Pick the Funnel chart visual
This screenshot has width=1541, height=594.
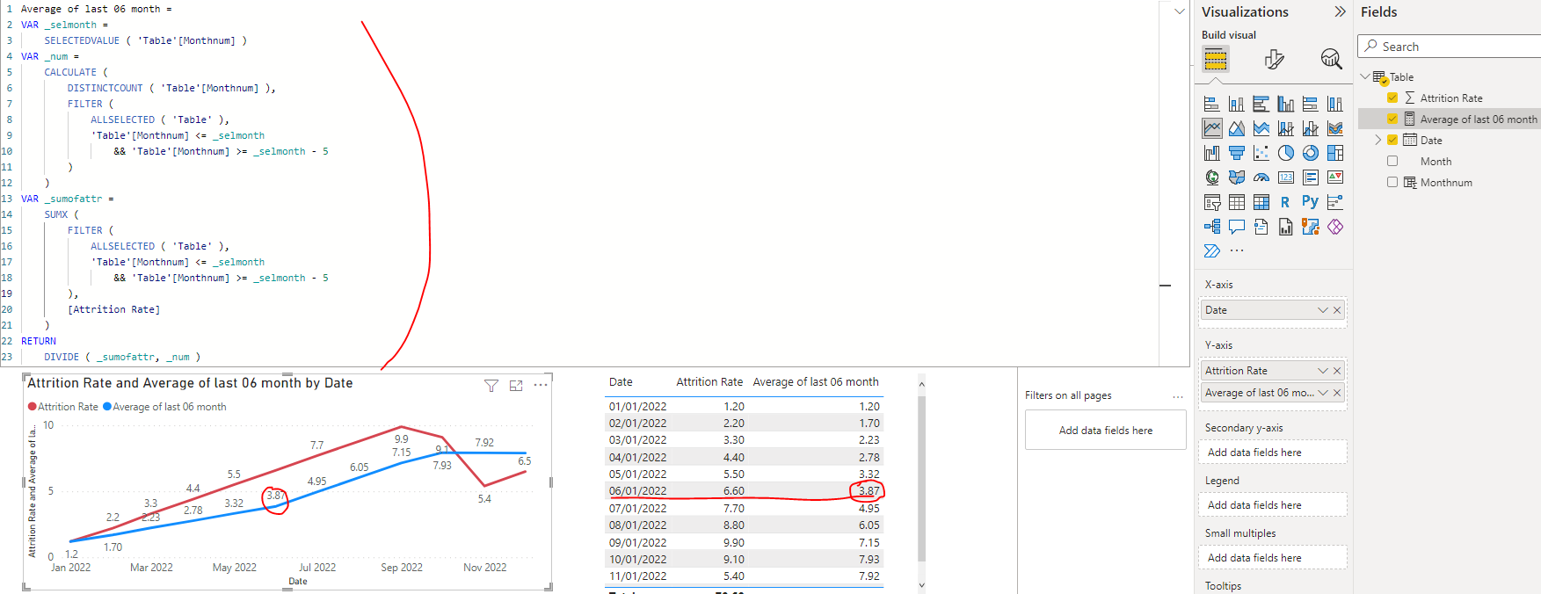1237,153
